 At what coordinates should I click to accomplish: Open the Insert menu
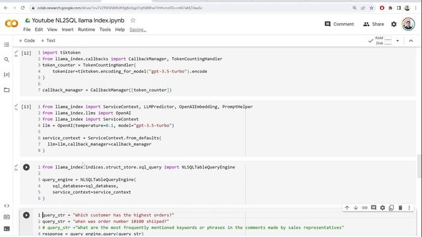click(x=67, y=30)
